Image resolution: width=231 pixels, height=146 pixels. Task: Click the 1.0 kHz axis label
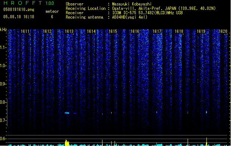pyautogui.click(x=3, y=66)
